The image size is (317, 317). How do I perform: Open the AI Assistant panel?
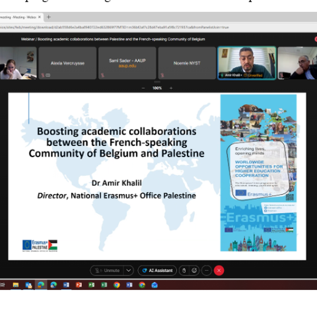coord(157,270)
